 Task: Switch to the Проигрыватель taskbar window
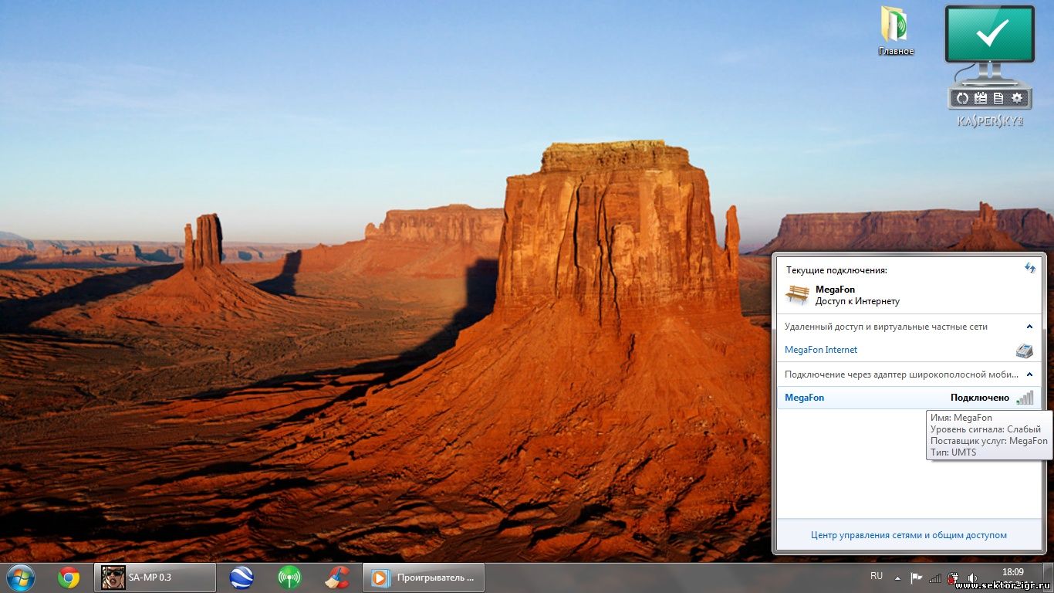423,578
